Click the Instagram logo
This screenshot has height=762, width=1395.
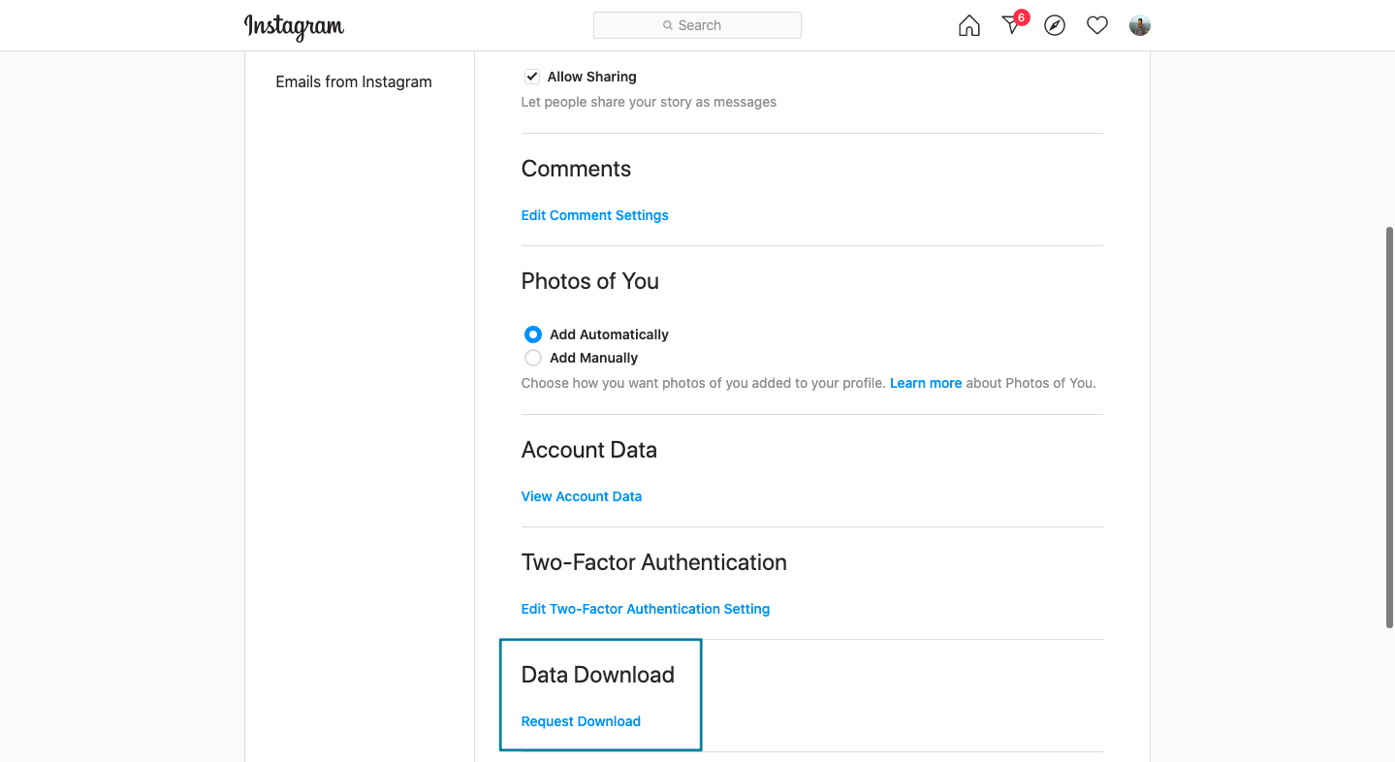[294, 26]
